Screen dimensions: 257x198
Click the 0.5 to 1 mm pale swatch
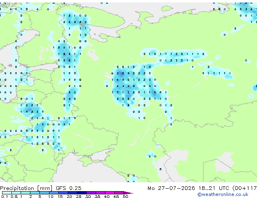click(16, 193)
